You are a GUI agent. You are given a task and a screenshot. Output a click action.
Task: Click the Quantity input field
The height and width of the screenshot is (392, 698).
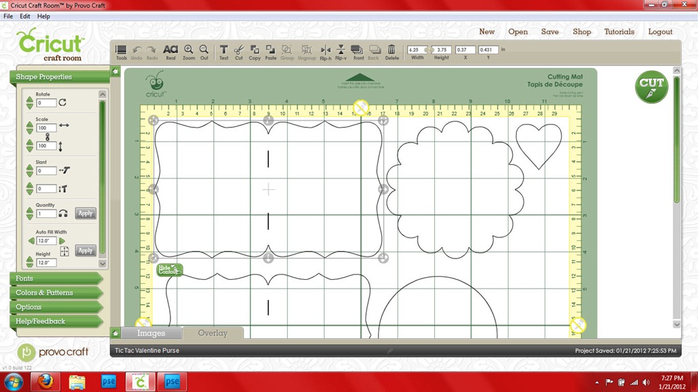click(x=46, y=214)
